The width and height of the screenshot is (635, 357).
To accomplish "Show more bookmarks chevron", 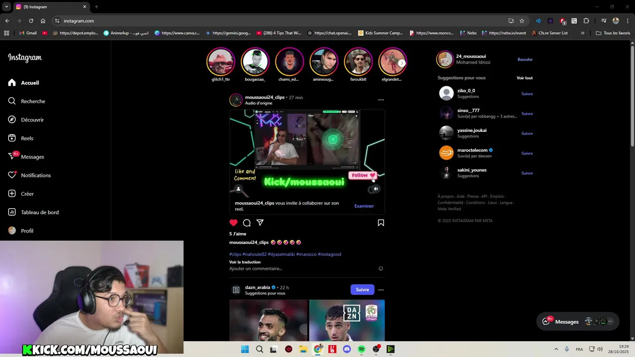I will (x=582, y=33).
